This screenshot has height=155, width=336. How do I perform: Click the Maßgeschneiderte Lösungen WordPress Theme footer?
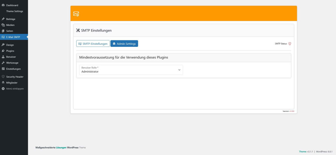[60, 147]
